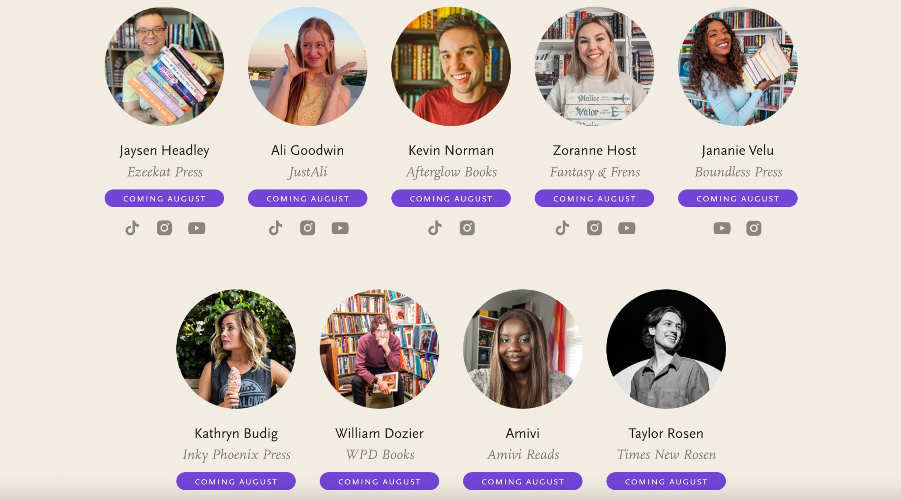Open Zoranne Host's TikTok icon
This screenshot has height=499, width=901.
[x=562, y=228]
